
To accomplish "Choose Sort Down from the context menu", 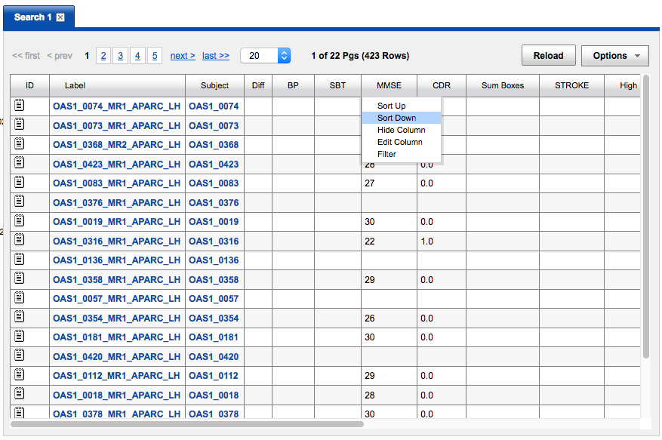I will 397,118.
